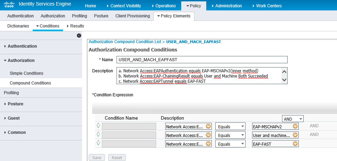This screenshot has height=161, width=337.
Task: Open the Work Centers menu
Action: pyautogui.click(x=267, y=6)
